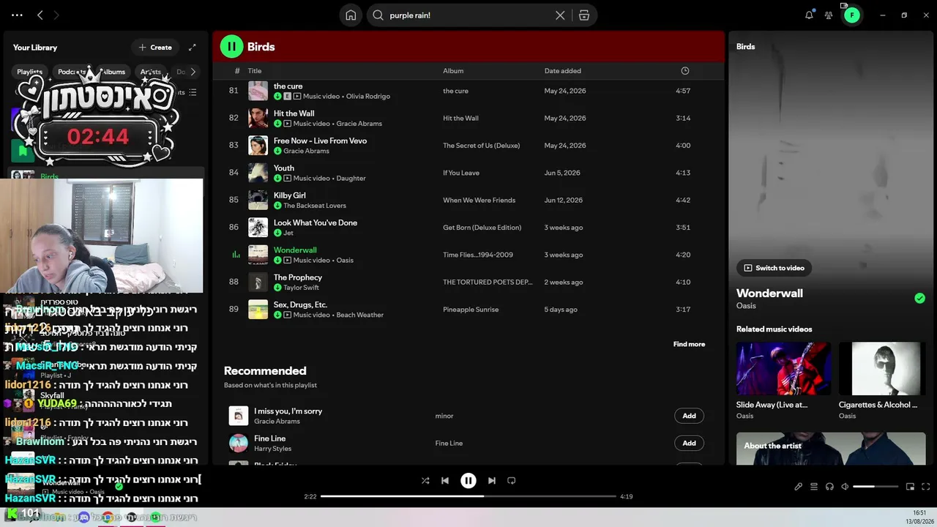Open the three-dot app menu

click(17, 15)
